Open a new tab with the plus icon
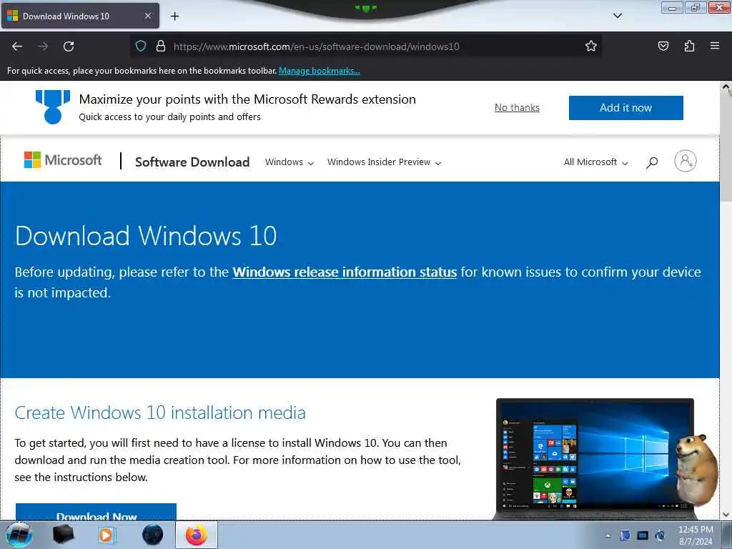 click(174, 16)
